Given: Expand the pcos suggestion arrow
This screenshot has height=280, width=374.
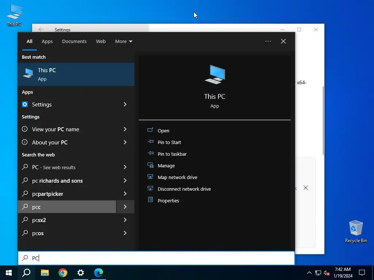Looking at the screenshot, I should pyautogui.click(x=125, y=233).
